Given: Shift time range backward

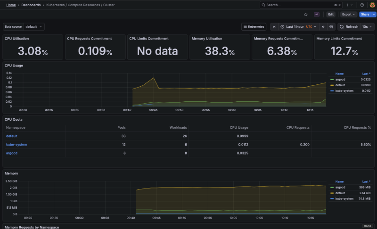Looking at the screenshot, I should tap(274, 27).
